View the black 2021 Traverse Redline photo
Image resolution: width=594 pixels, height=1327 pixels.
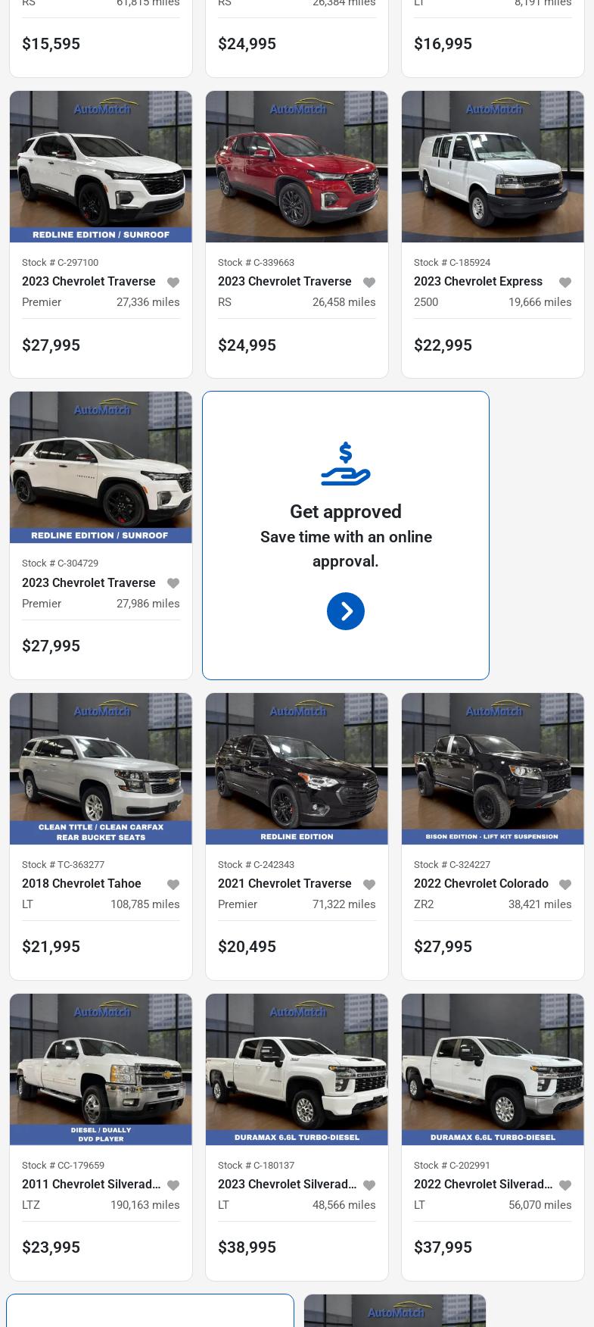coord(297,769)
